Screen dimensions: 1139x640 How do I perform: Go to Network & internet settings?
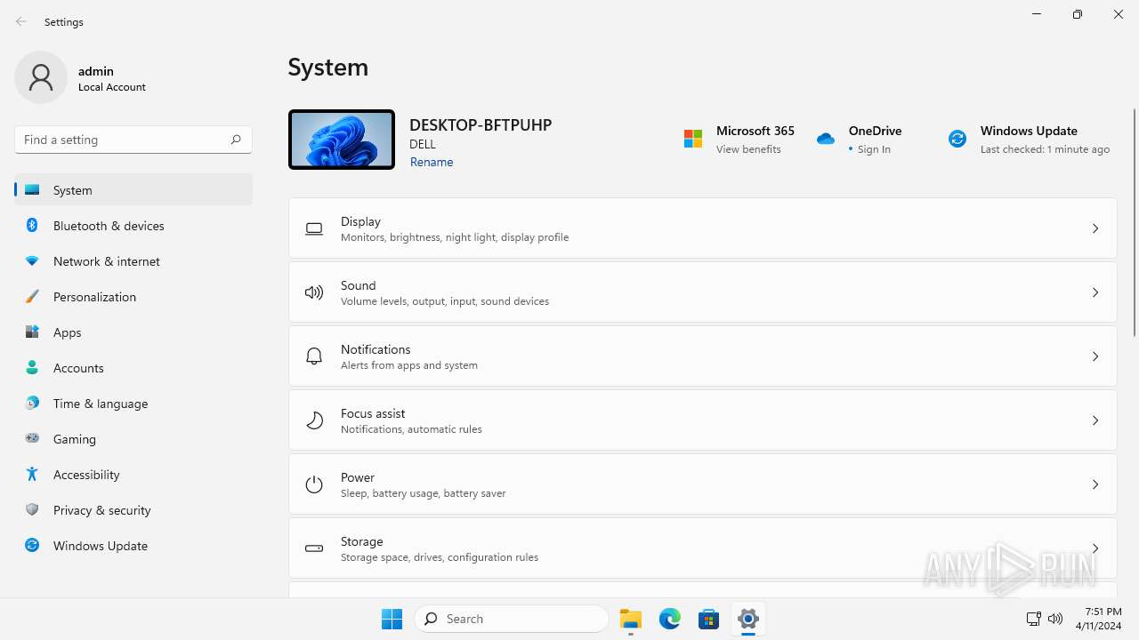click(133, 261)
